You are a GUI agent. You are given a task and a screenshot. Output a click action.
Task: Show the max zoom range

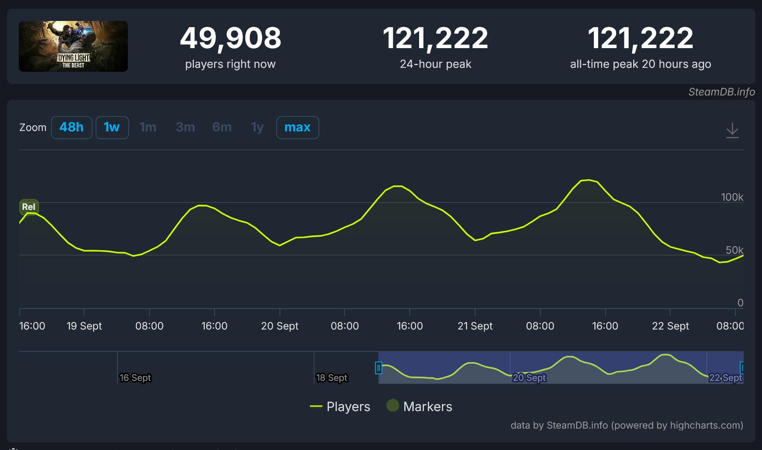[x=298, y=128]
